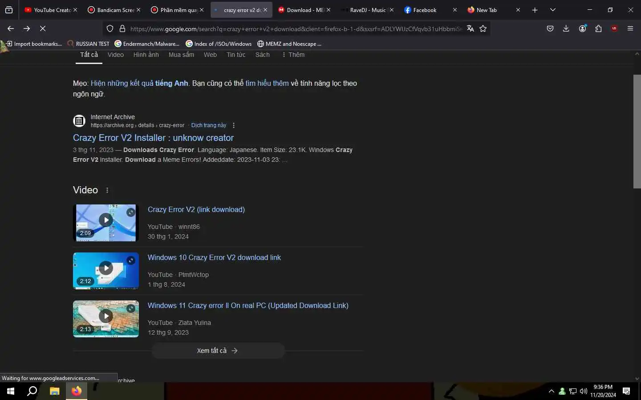Open the MEMZ and Noescape bookmark

tap(289, 44)
